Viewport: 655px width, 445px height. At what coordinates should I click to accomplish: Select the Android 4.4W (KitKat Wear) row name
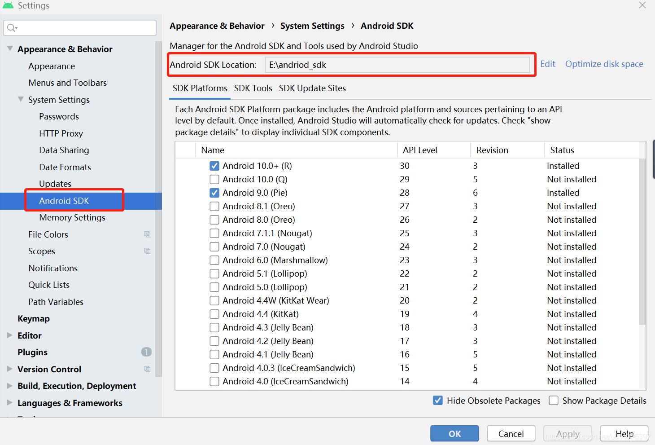click(x=276, y=300)
